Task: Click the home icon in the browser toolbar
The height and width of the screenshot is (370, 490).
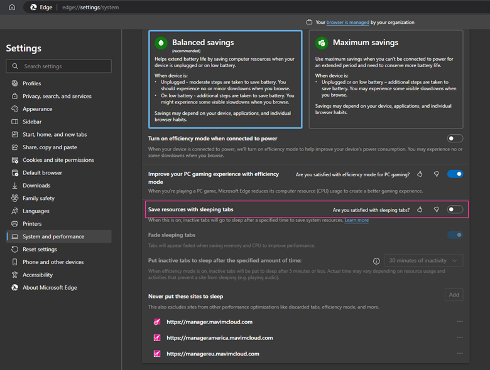Action: [x=12, y=7]
